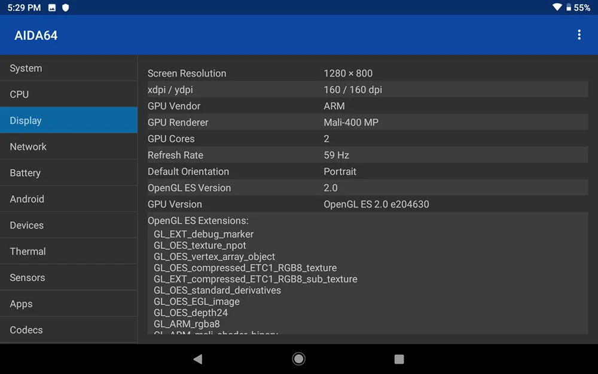This screenshot has height=374, width=598.
Task: Show the Battery information page
Action: click(69, 172)
